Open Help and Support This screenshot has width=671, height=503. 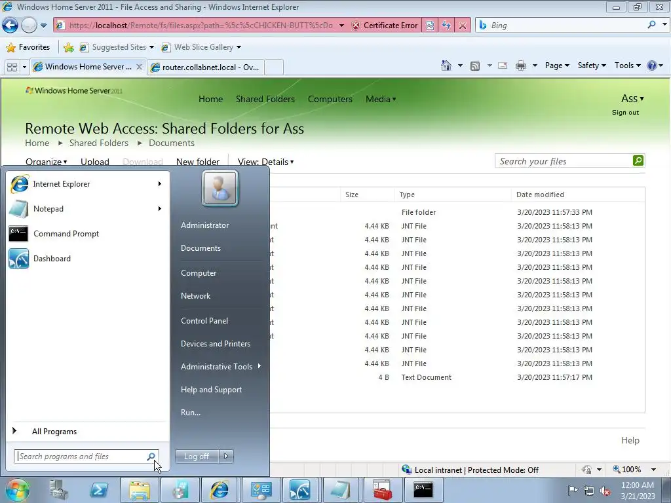211,390
